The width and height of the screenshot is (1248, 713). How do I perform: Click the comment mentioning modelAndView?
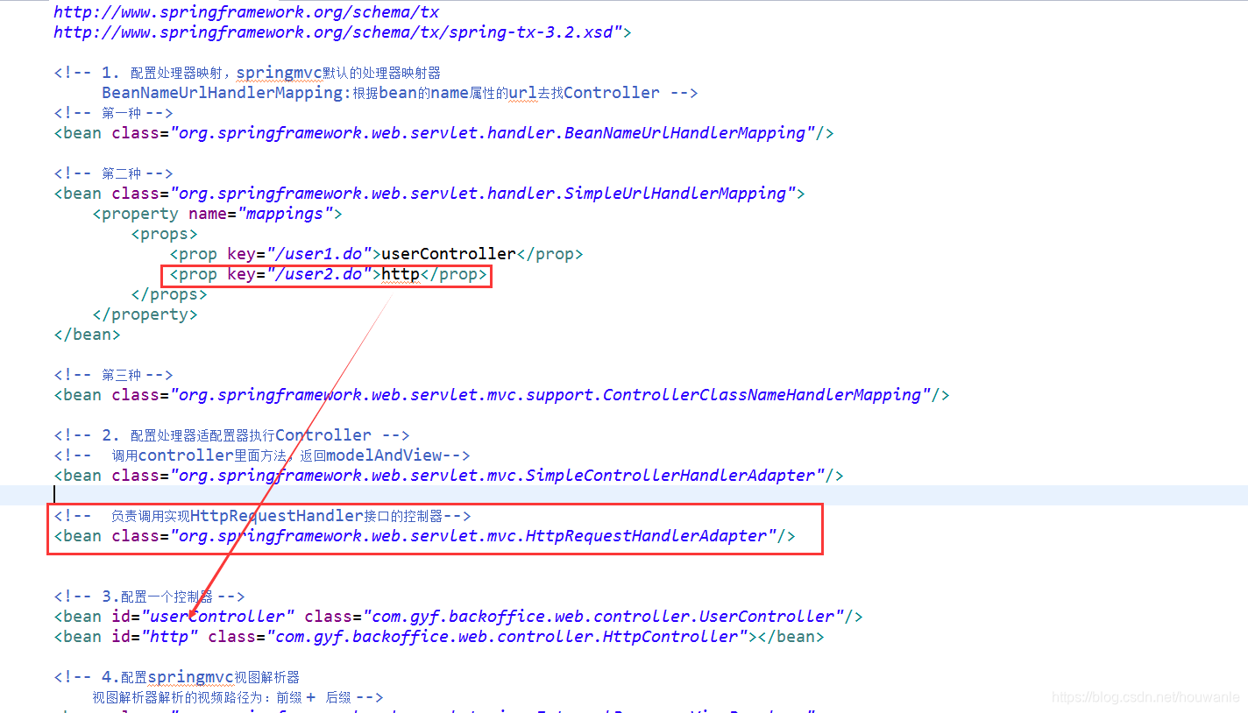coord(262,455)
